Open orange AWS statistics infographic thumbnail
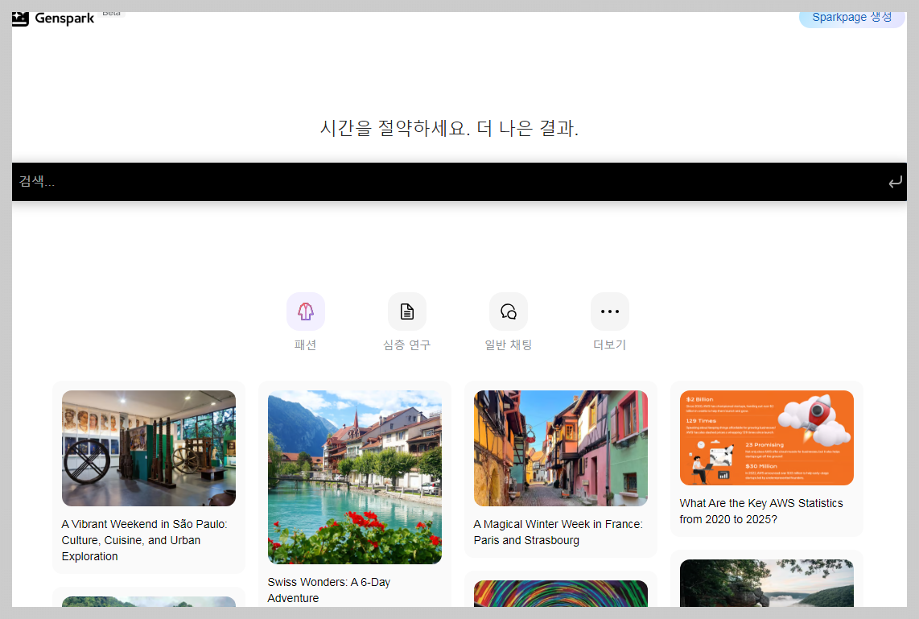The width and height of the screenshot is (919, 619). coord(767,438)
